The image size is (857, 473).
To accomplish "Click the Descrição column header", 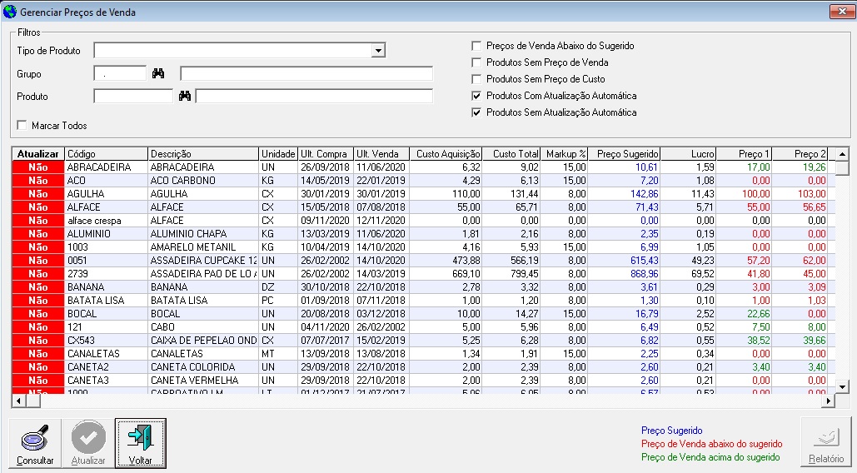I will [x=202, y=154].
